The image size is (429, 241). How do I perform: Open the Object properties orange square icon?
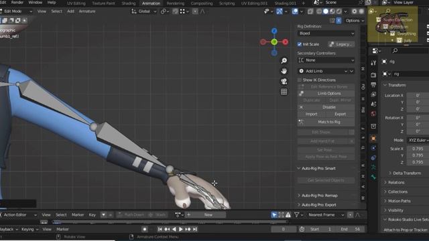(373, 139)
